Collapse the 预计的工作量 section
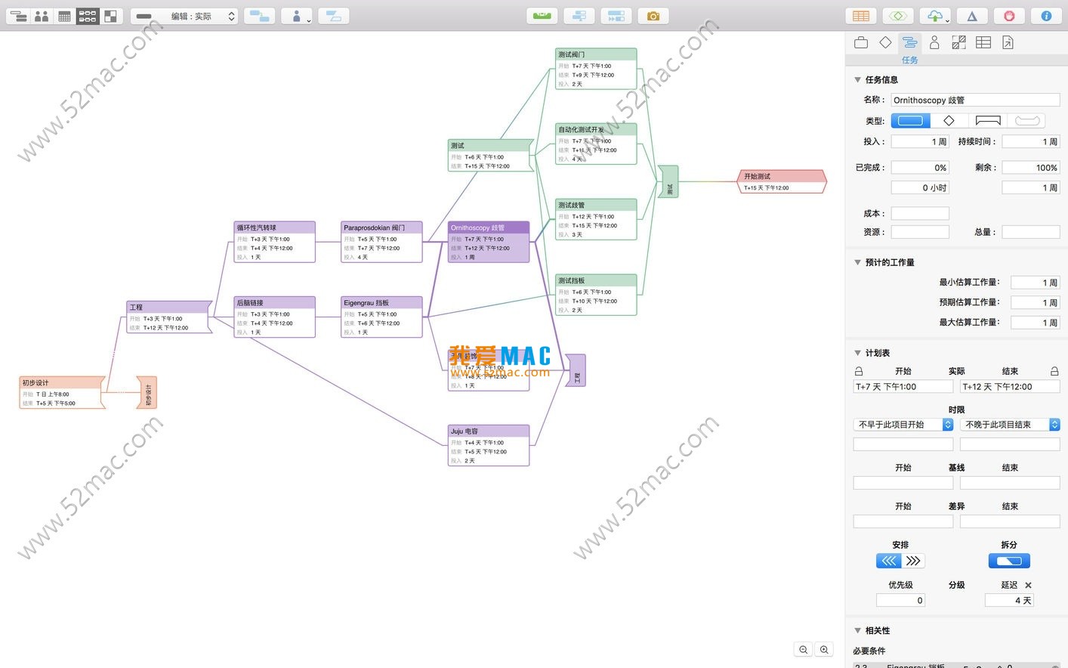 coord(857,262)
